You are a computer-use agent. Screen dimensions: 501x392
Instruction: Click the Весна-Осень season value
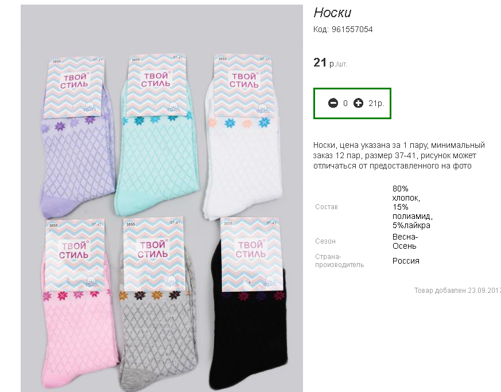click(x=405, y=241)
